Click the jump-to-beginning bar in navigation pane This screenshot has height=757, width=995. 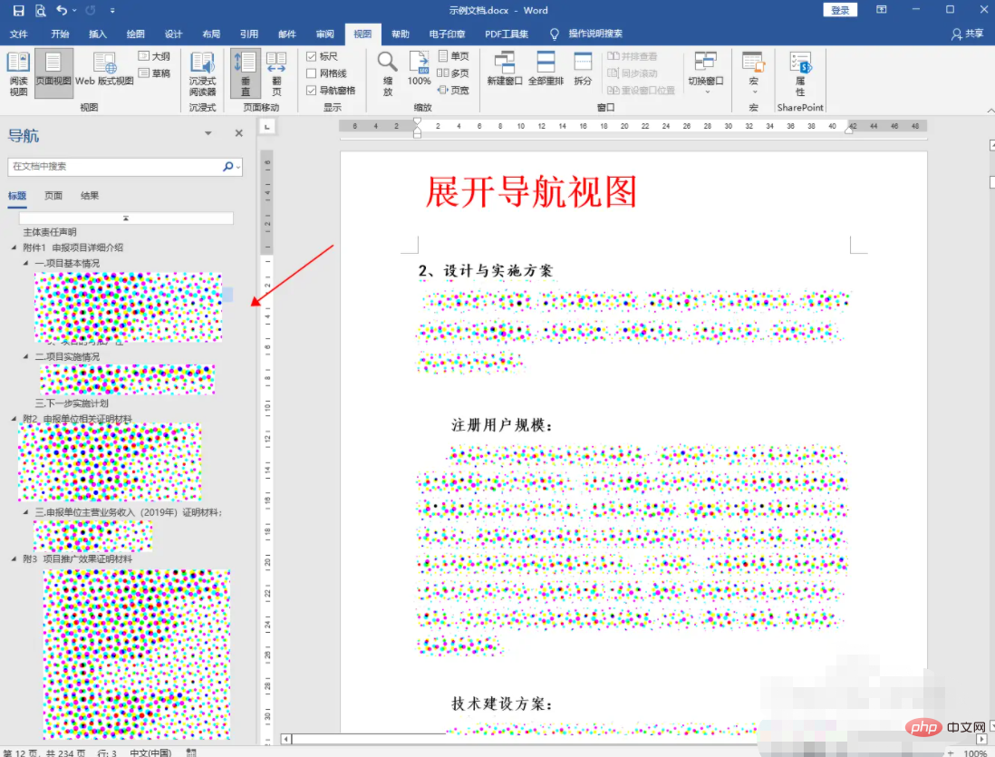[x=126, y=218]
